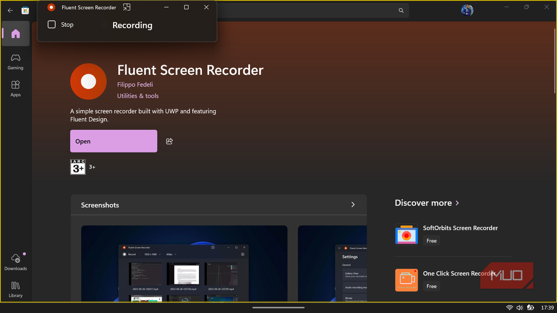This screenshot has width=557, height=313.
Task: Visit publisher Filippo Fedeli's page
Action: [x=135, y=85]
